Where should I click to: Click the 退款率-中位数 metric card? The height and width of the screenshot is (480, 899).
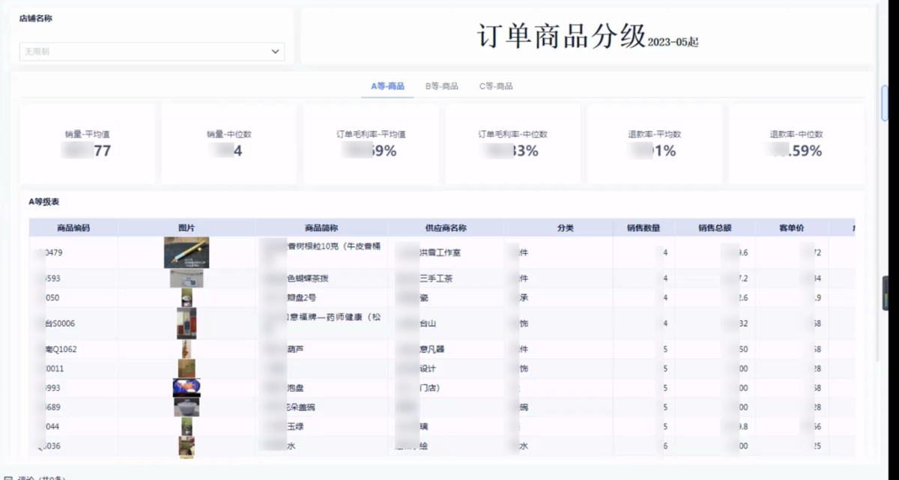pos(796,144)
